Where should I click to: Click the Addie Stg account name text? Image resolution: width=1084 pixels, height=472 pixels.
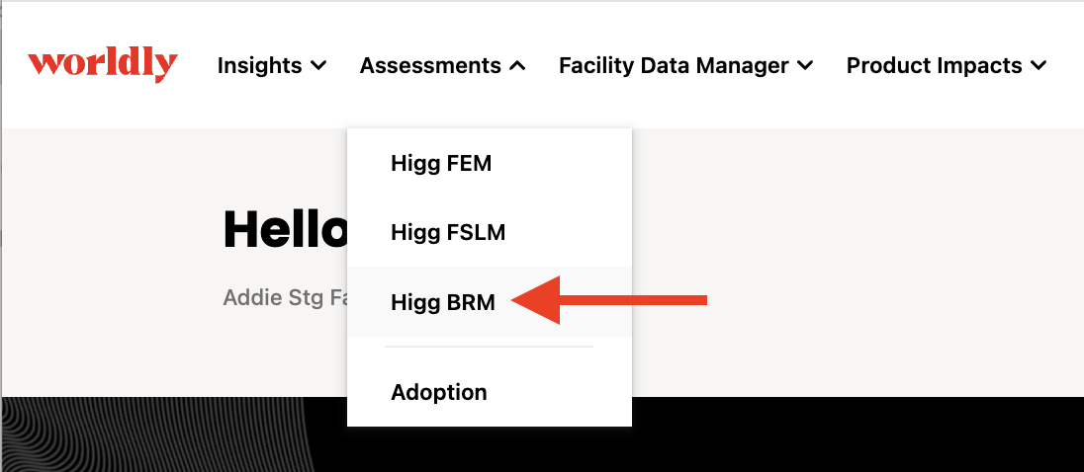point(285,298)
